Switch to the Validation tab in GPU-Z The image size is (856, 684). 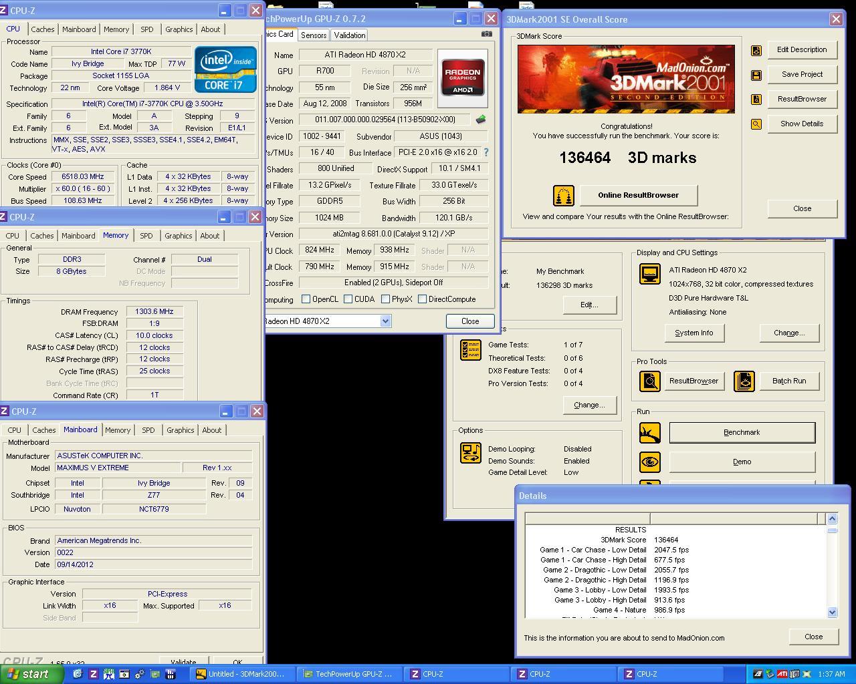[350, 35]
